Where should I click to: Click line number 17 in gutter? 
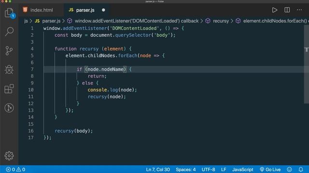point(31,138)
